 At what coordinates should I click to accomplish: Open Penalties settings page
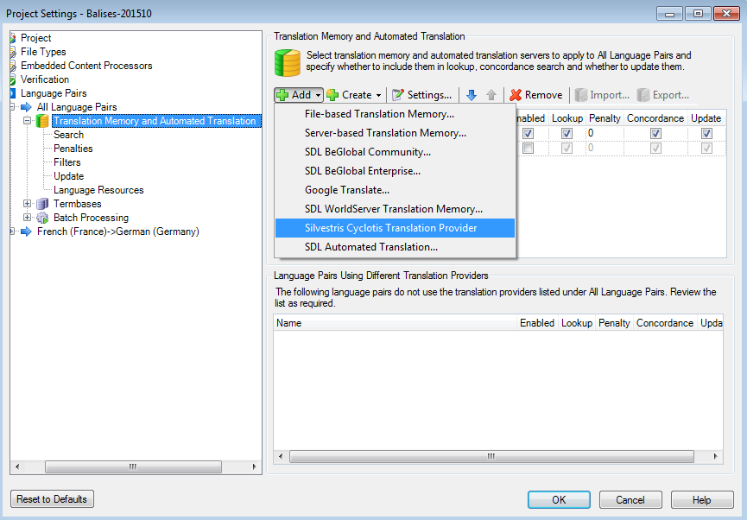73,149
